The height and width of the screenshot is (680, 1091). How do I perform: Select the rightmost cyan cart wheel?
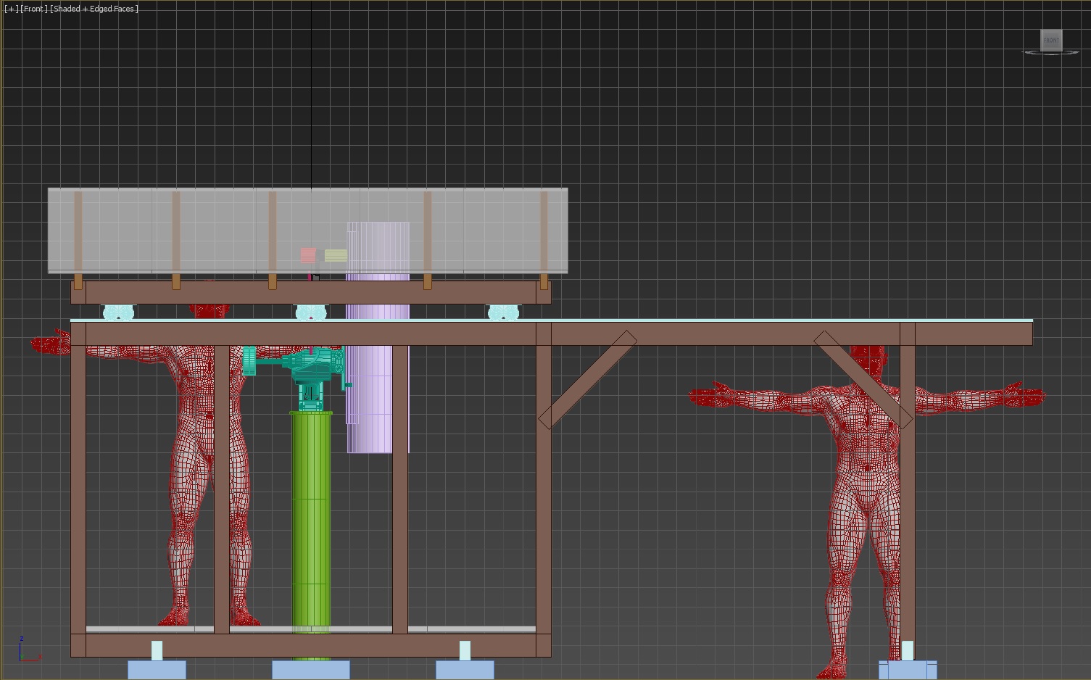tap(504, 312)
